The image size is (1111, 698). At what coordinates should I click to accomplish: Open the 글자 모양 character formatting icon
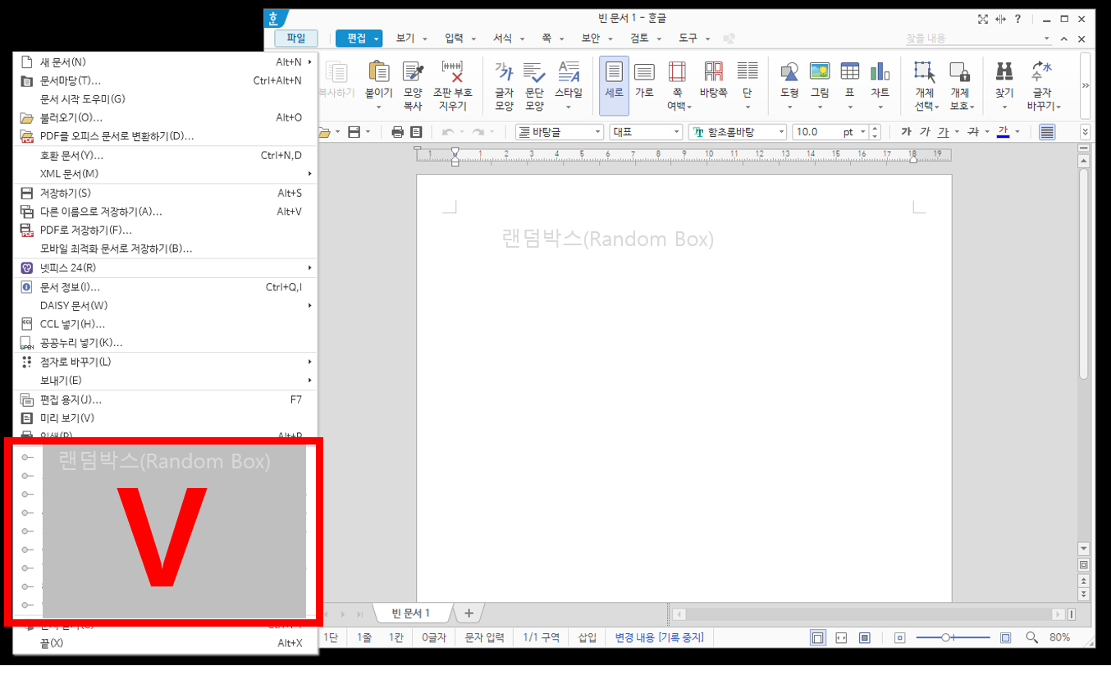coord(503,78)
